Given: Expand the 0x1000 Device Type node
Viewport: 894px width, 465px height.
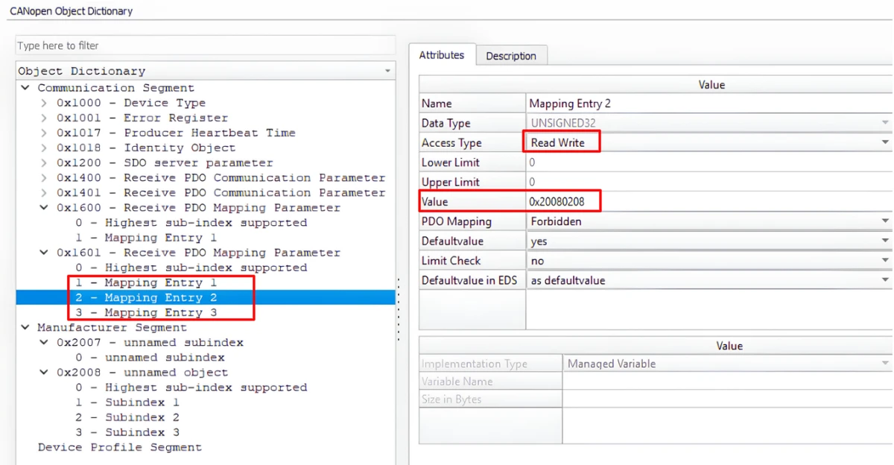Looking at the screenshot, I should [44, 103].
